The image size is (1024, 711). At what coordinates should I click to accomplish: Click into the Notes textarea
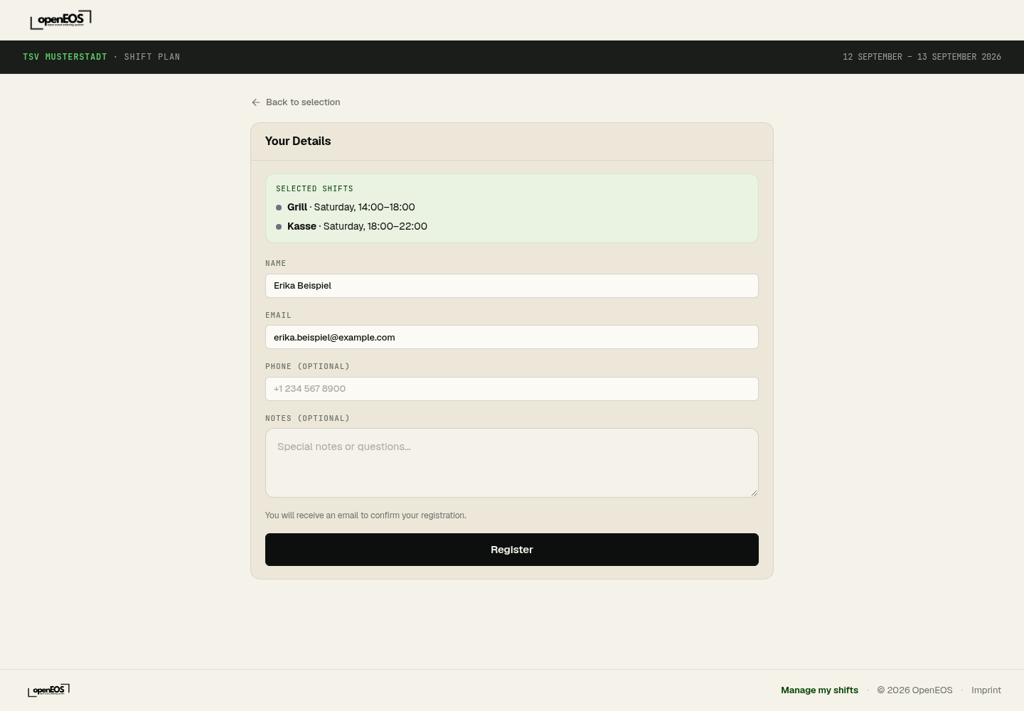pos(512,463)
